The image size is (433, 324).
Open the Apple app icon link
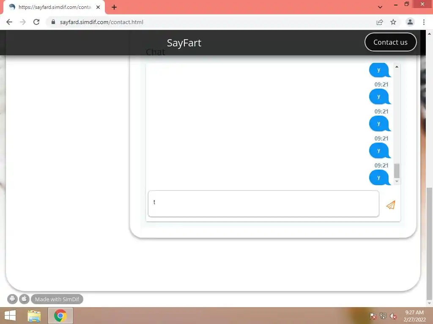[x=24, y=299]
